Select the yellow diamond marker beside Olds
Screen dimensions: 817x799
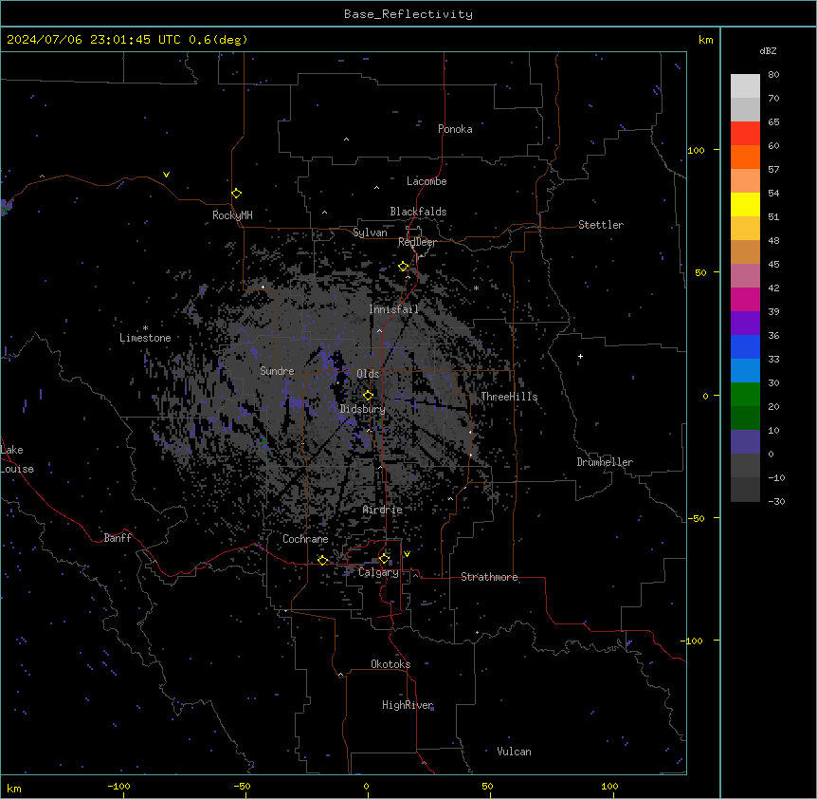(x=368, y=396)
